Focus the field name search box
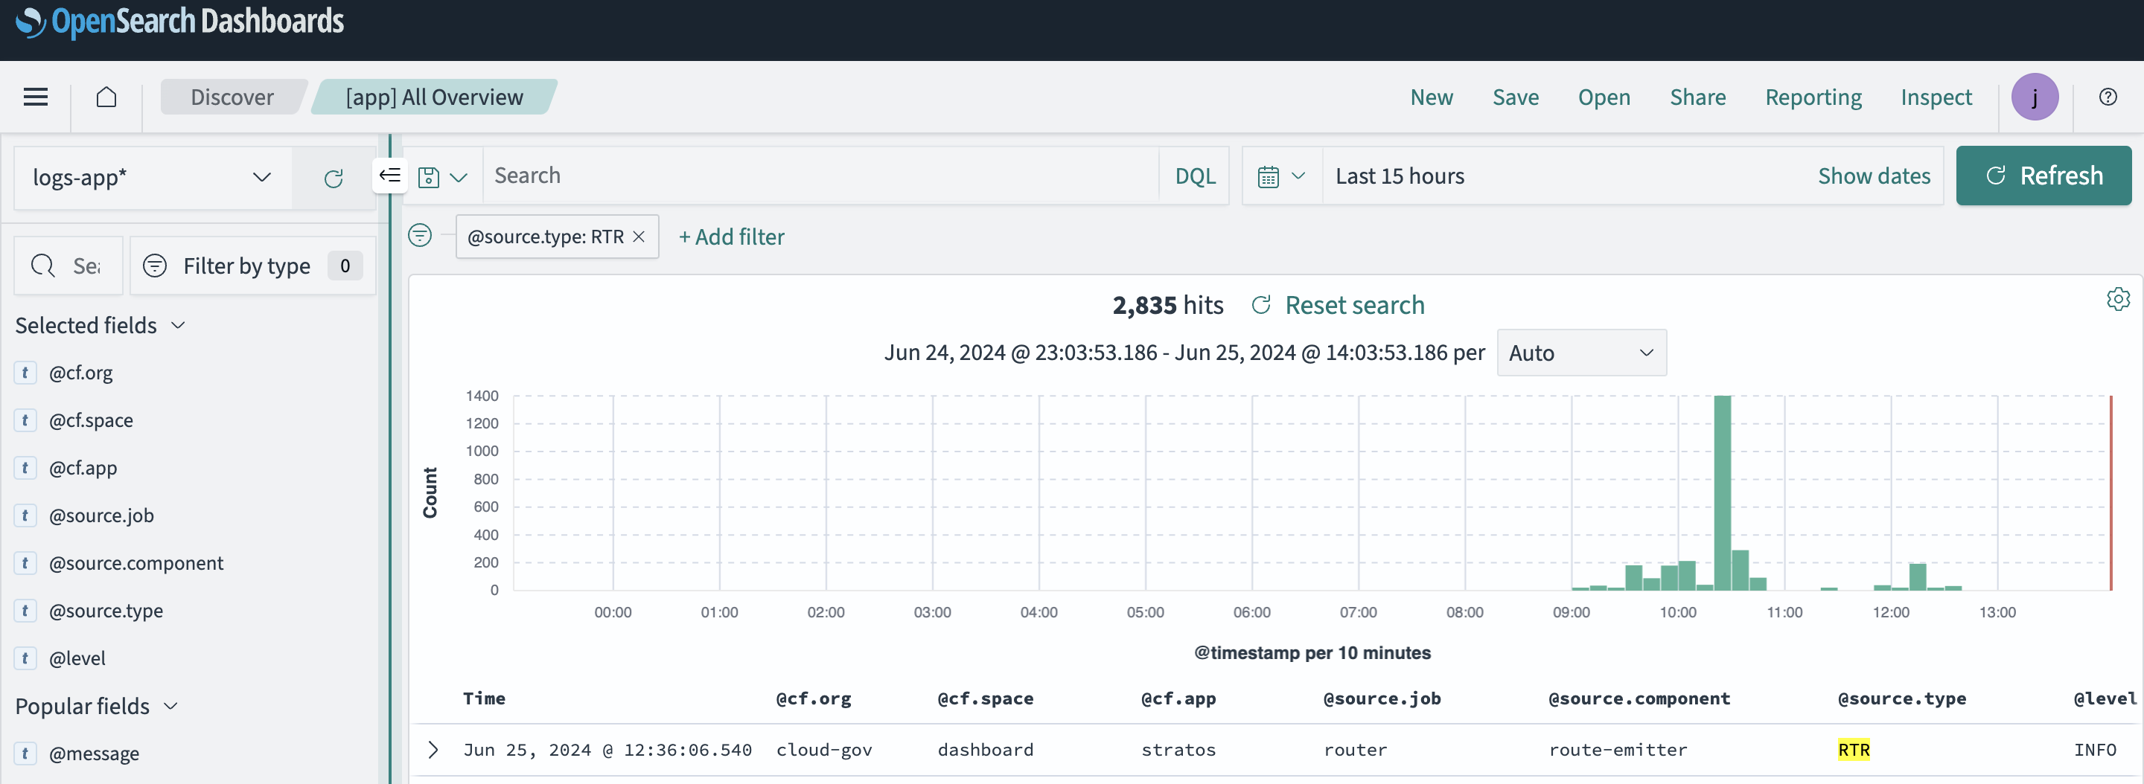The width and height of the screenshot is (2144, 784). pos(69,266)
